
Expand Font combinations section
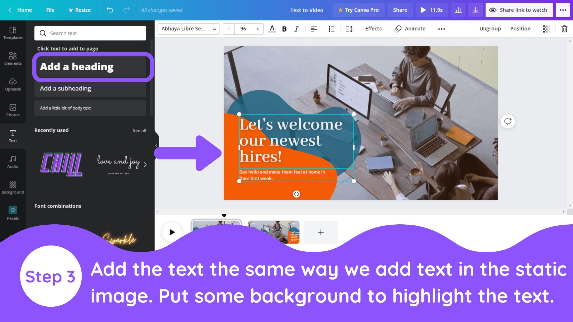(58, 206)
